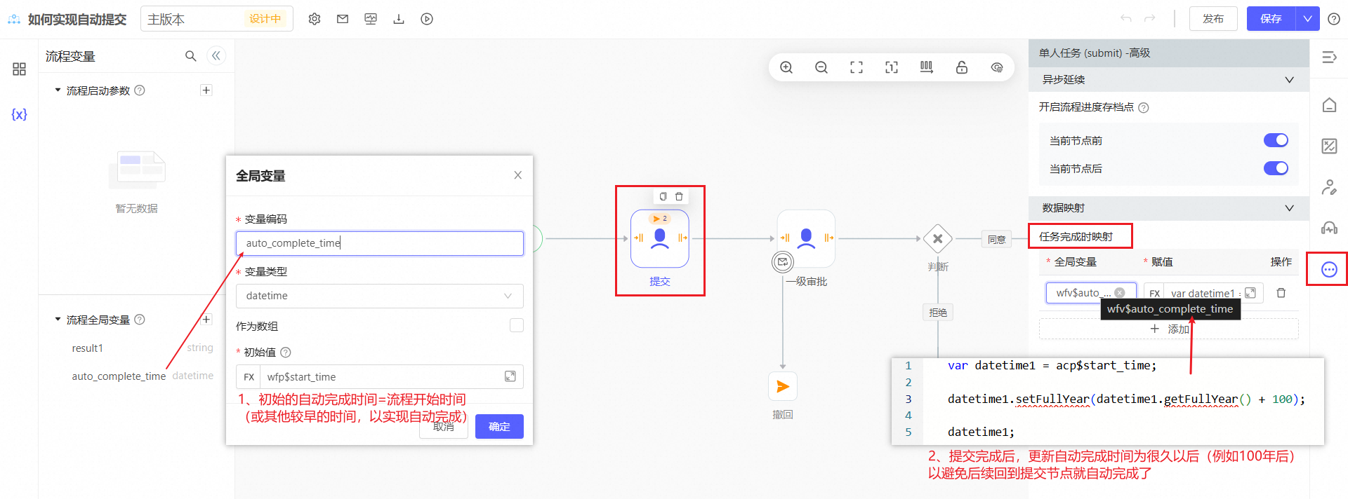Check the 作为数组 checkbox
This screenshot has height=499, width=1348.
point(517,325)
